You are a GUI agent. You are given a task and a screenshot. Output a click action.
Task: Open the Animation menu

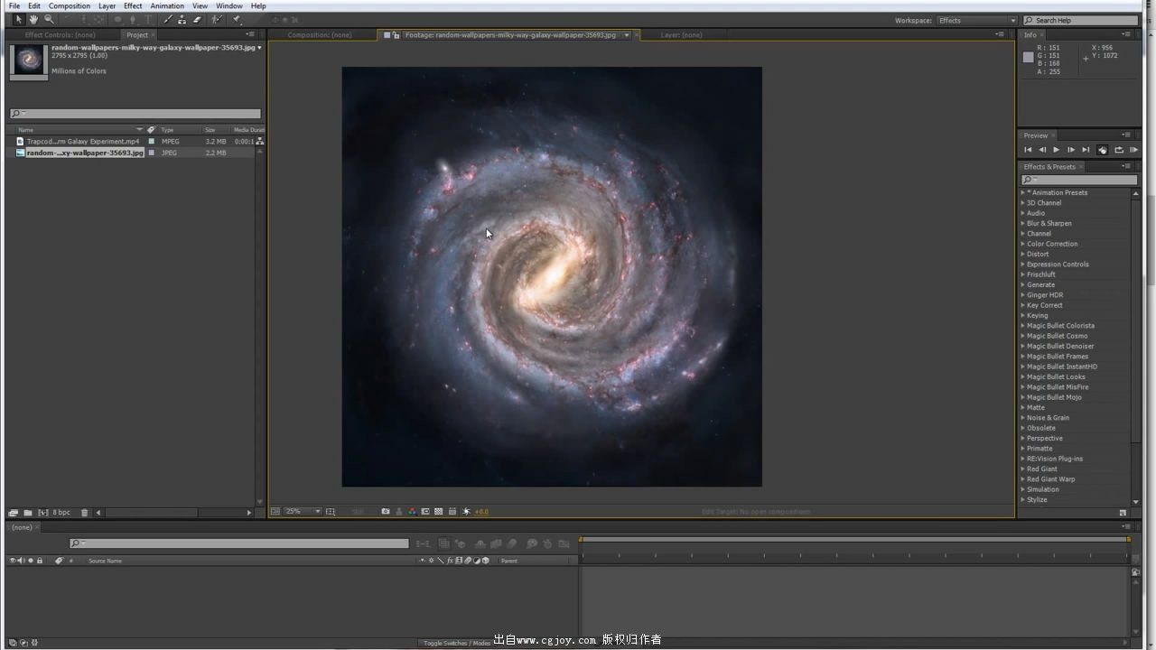click(x=167, y=5)
